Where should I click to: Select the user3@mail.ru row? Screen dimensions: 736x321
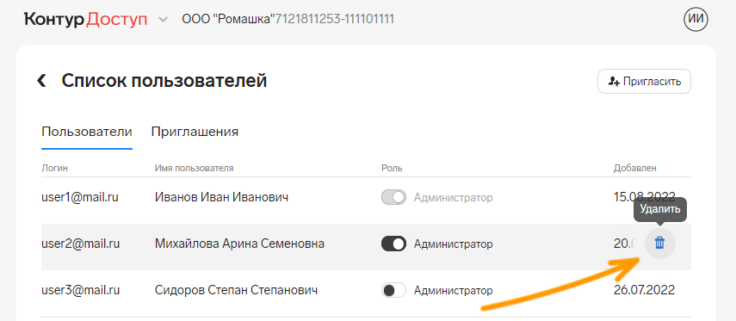point(366,291)
